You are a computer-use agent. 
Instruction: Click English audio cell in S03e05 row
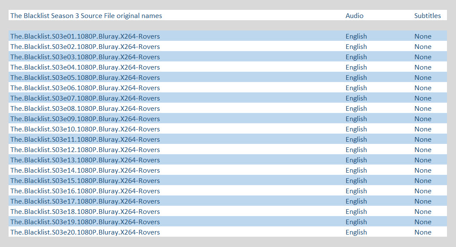[x=356, y=78]
